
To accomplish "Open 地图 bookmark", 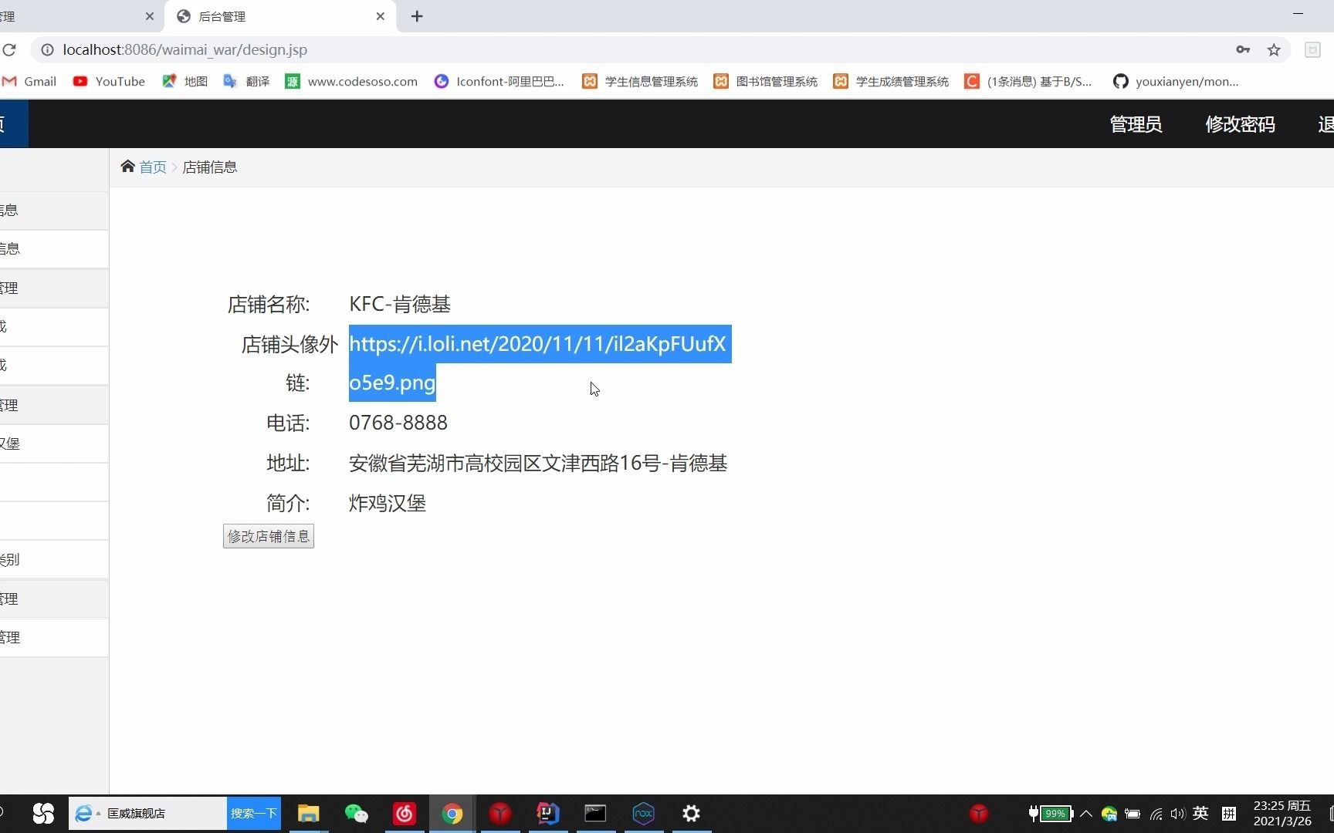I will [x=185, y=82].
